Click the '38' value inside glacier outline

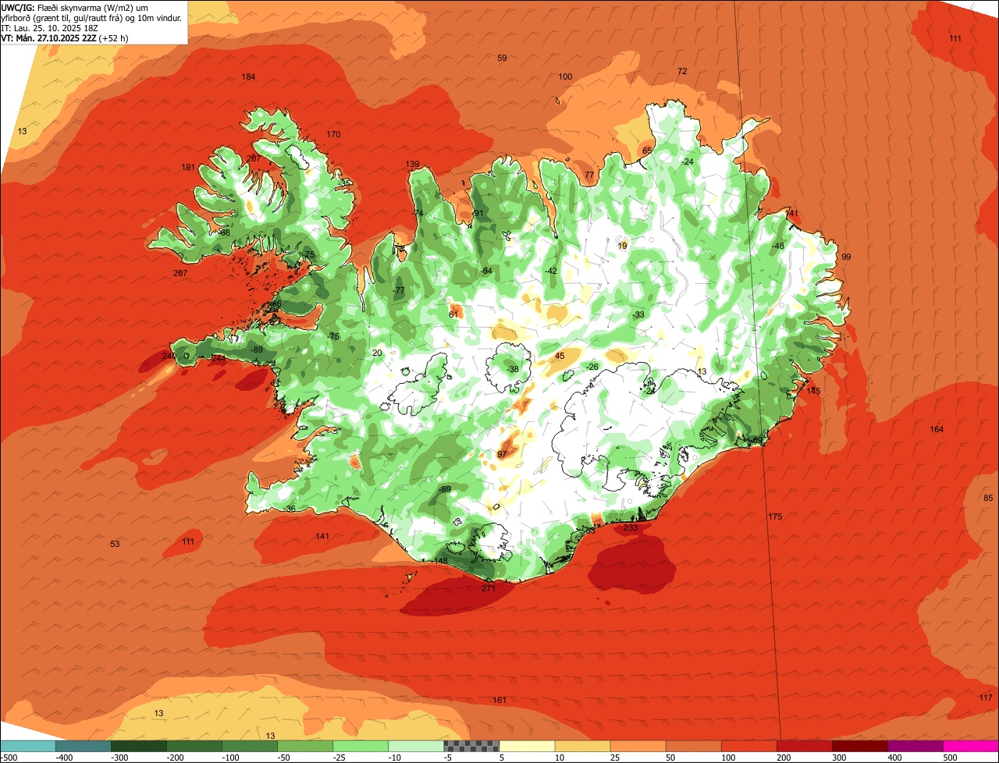click(514, 369)
